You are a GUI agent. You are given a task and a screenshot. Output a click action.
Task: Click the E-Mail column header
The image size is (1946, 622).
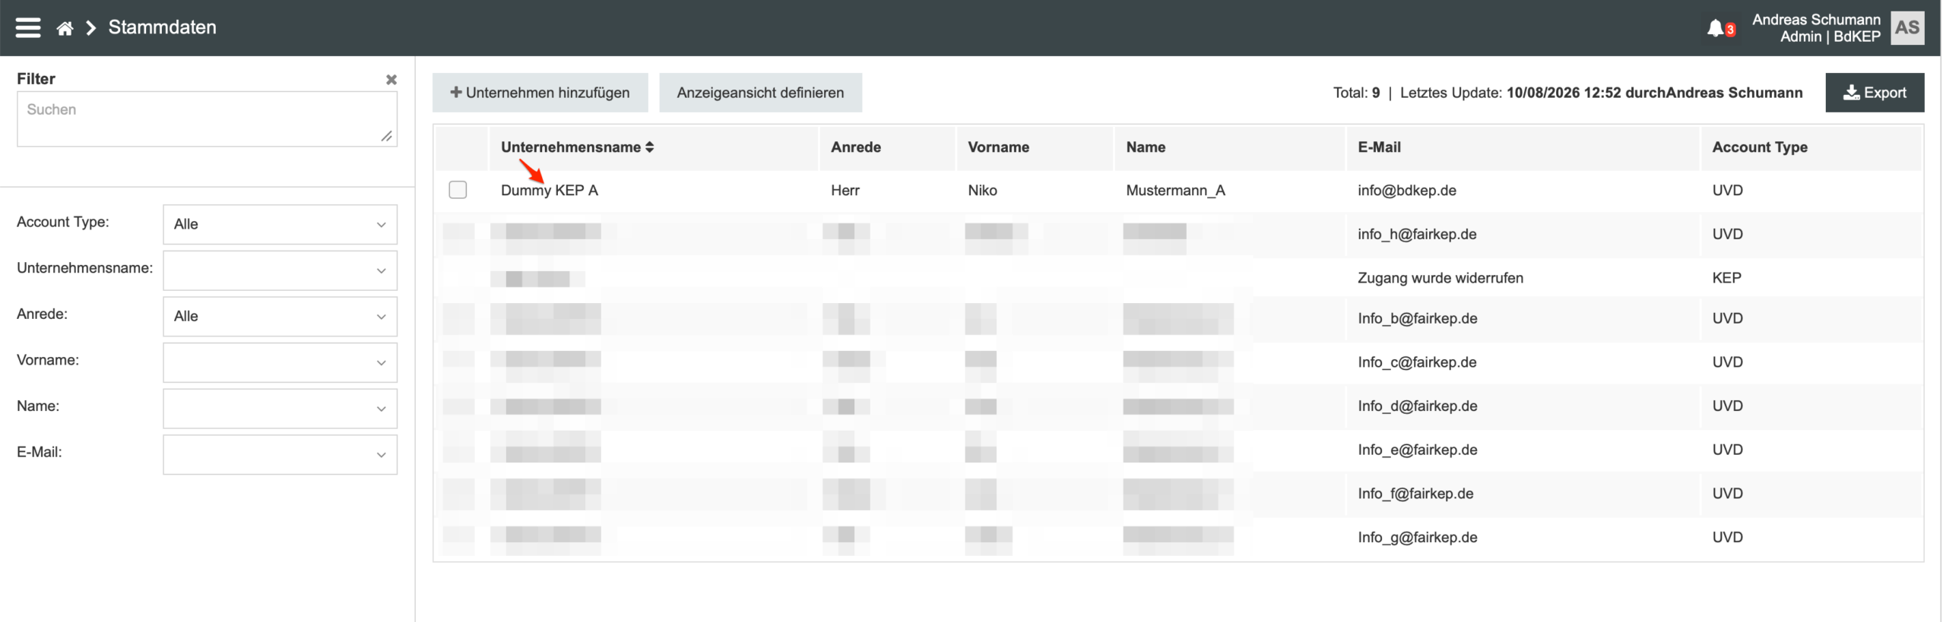click(x=1379, y=147)
